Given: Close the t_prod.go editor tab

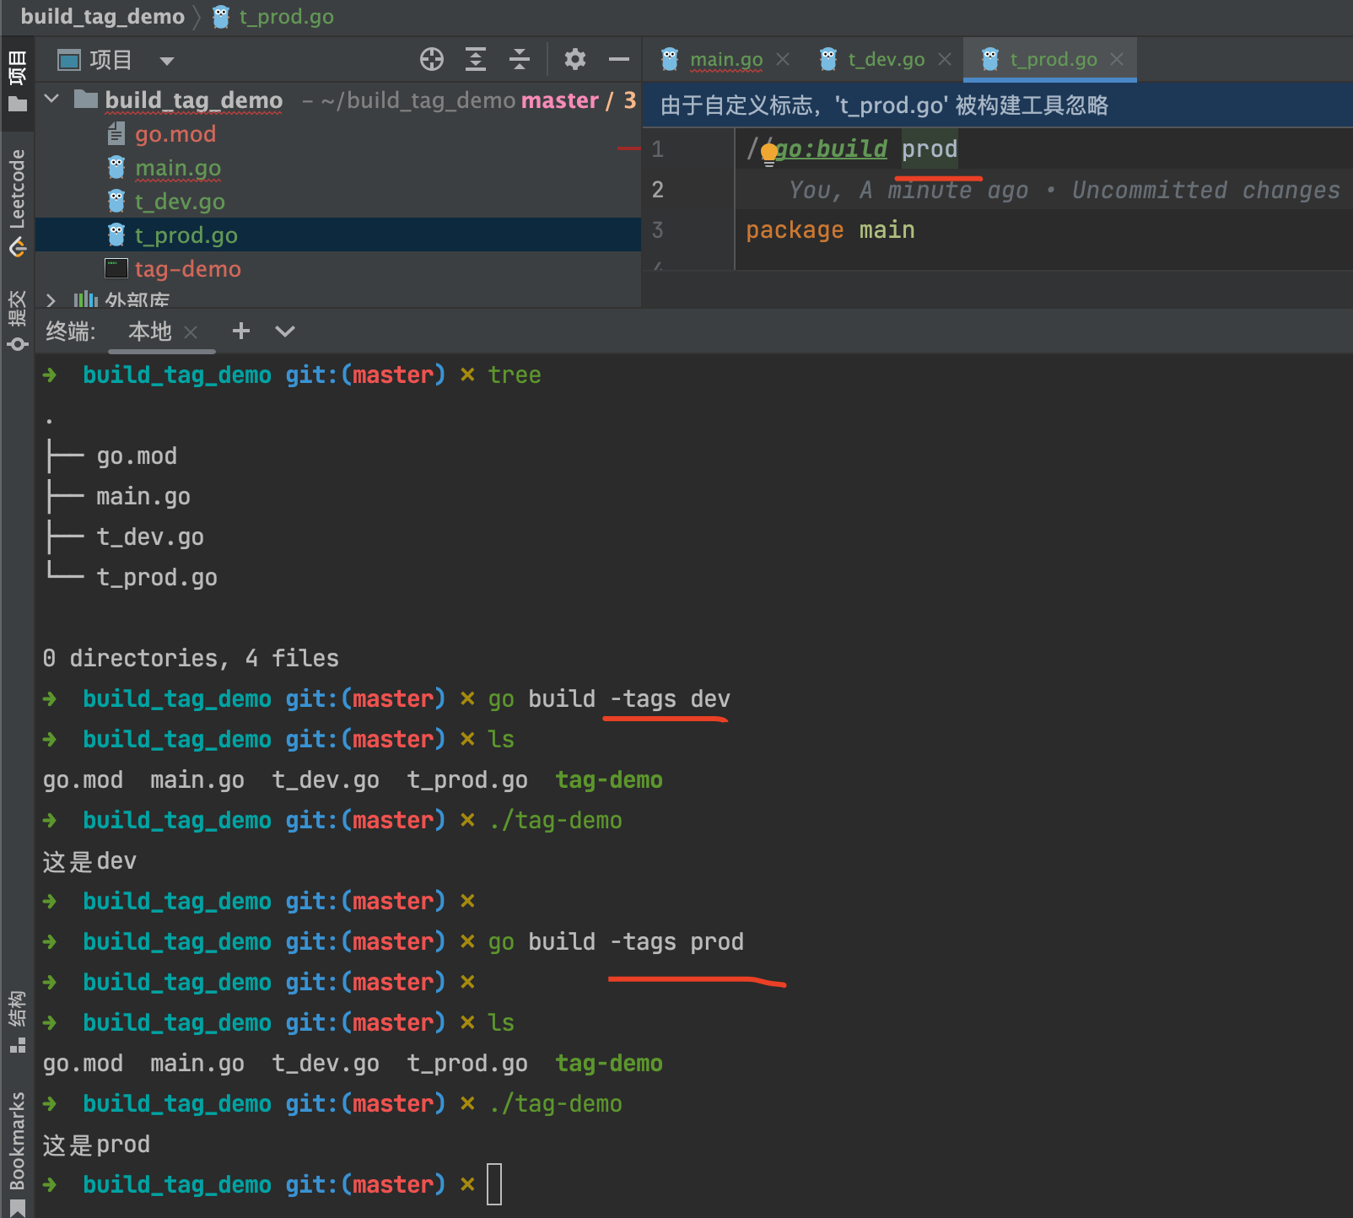Looking at the screenshot, I should pyautogui.click(x=1117, y=59).
